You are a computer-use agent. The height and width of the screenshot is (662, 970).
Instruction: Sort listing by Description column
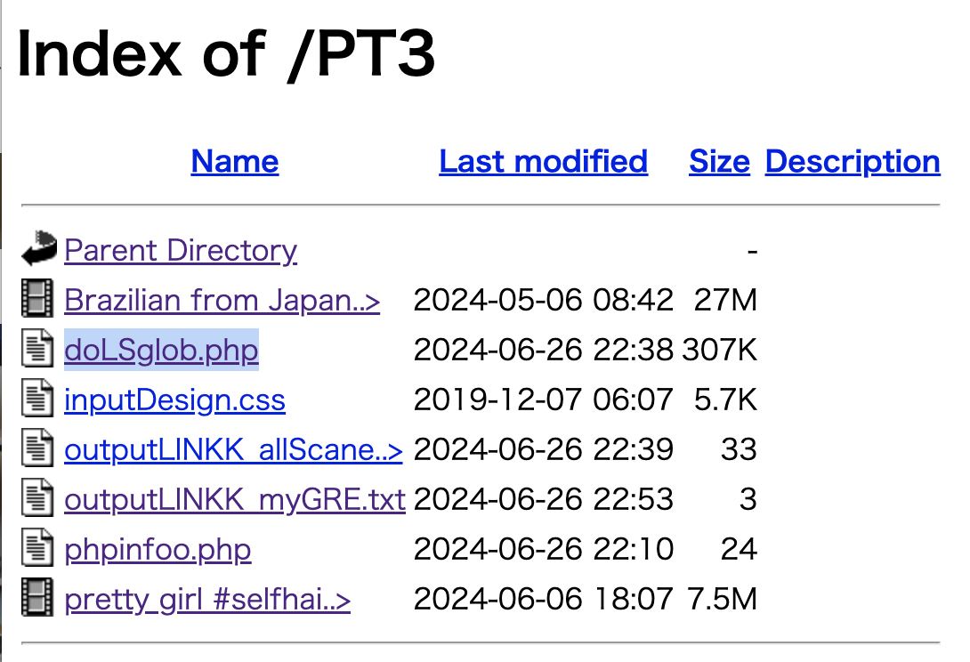point(853,161)
